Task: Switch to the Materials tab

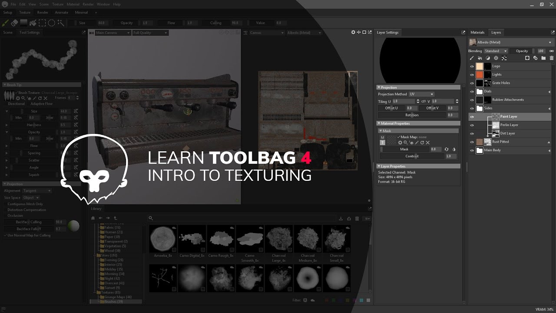Action: coord(477,32)
